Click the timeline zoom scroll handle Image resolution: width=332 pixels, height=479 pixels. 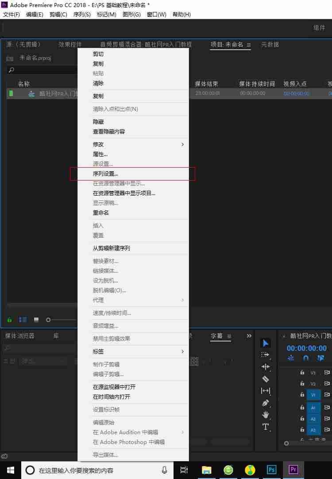point(286,443)
